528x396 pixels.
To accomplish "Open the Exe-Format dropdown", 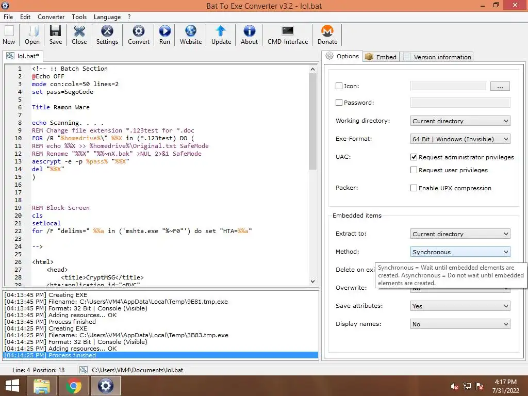I will (x=460, y=139).
